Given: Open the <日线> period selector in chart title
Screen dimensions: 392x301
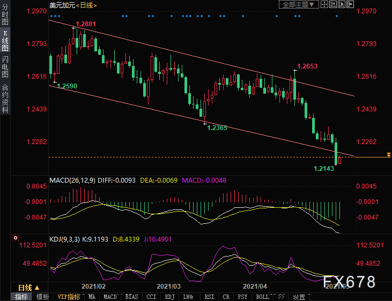Looking at the screenshot, I should coord(87,5).
